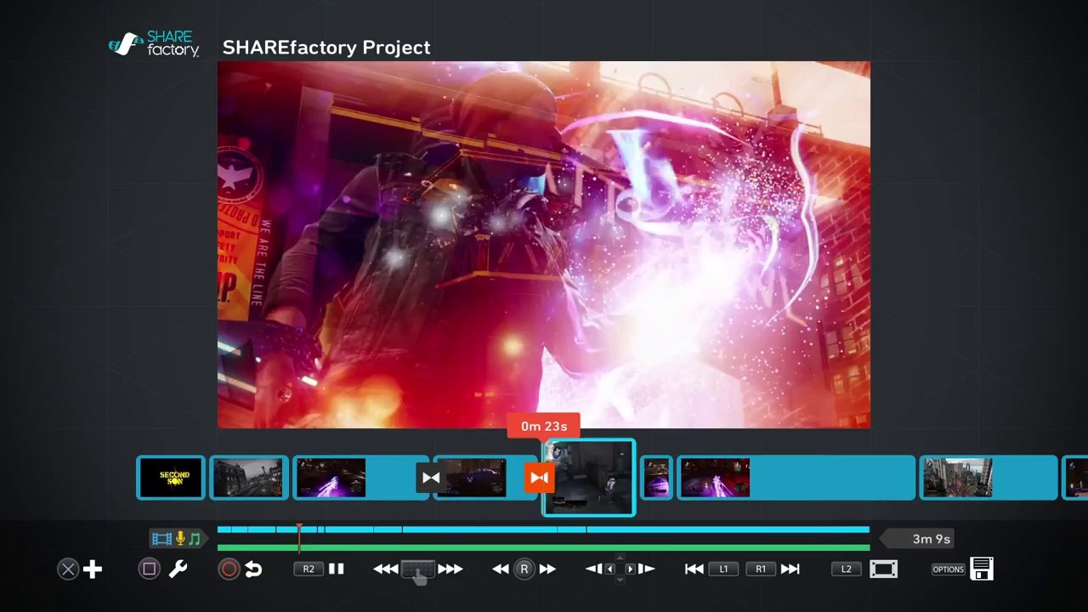Click the double-arrow forward beside R stick
1088x612 pixels.
click(x=547, y=569)
